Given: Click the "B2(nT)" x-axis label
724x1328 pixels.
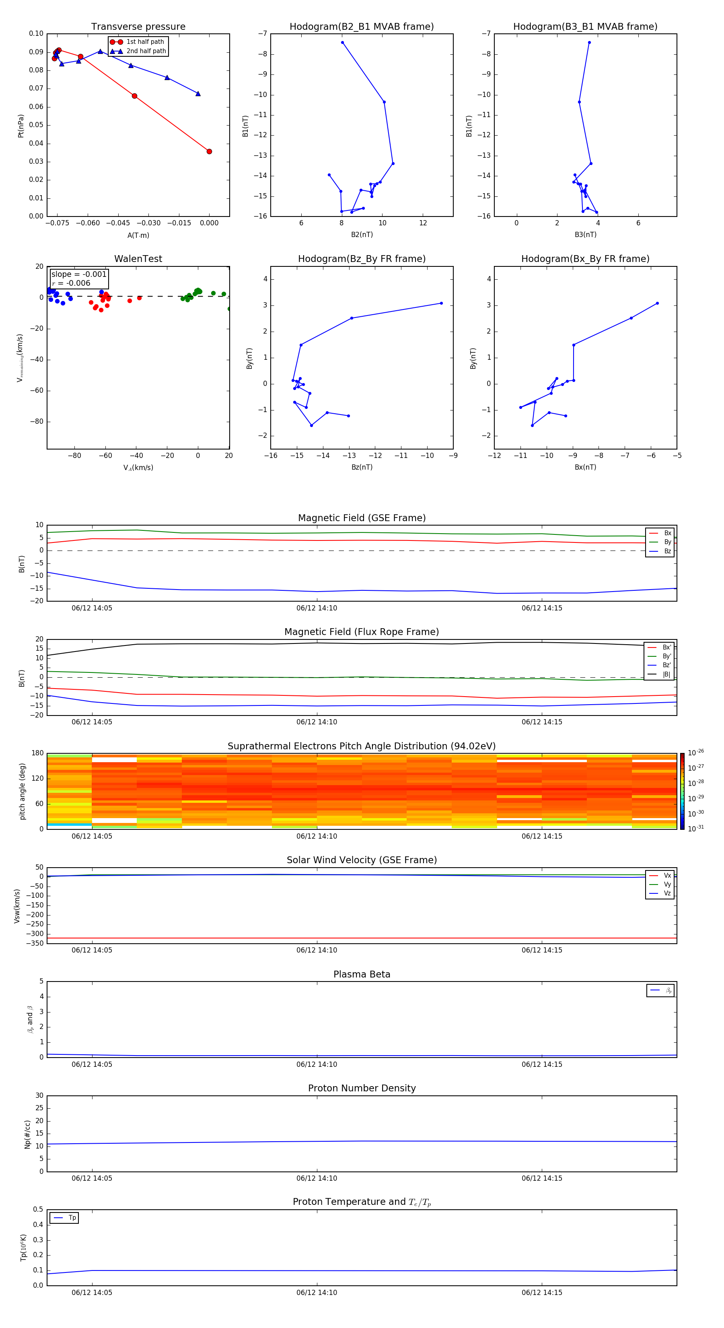Looking at the screenshot, I should point(362,235).
